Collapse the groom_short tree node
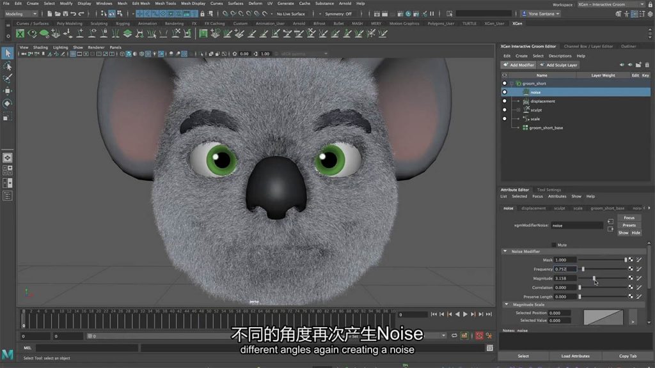Screen dimensions: 655x368 [511, 84]
